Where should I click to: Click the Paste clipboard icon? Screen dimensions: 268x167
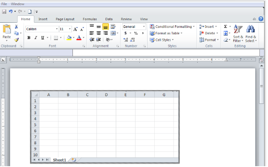coord(7,29)
